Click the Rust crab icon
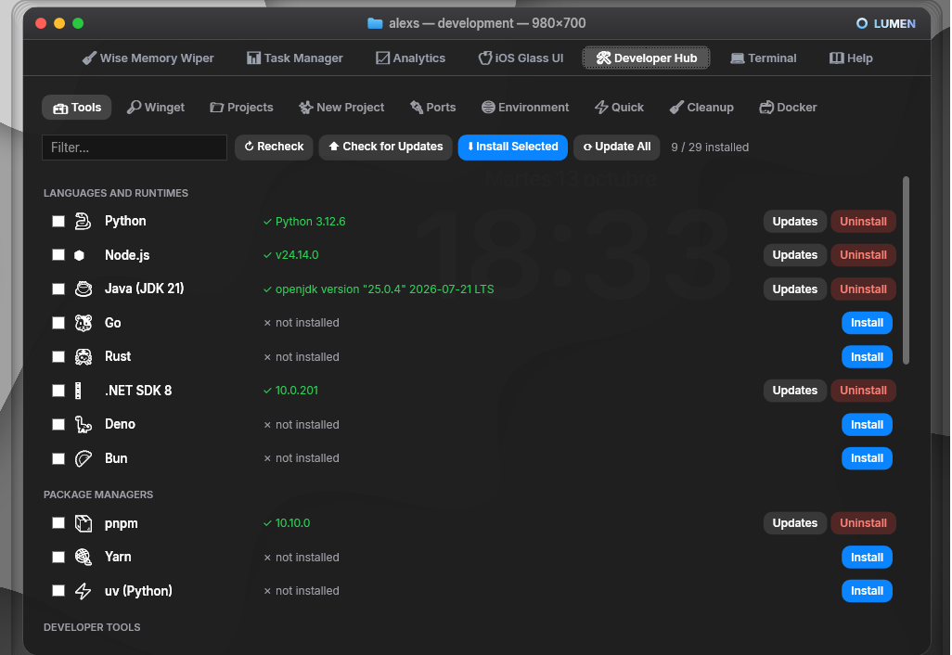 84,357
